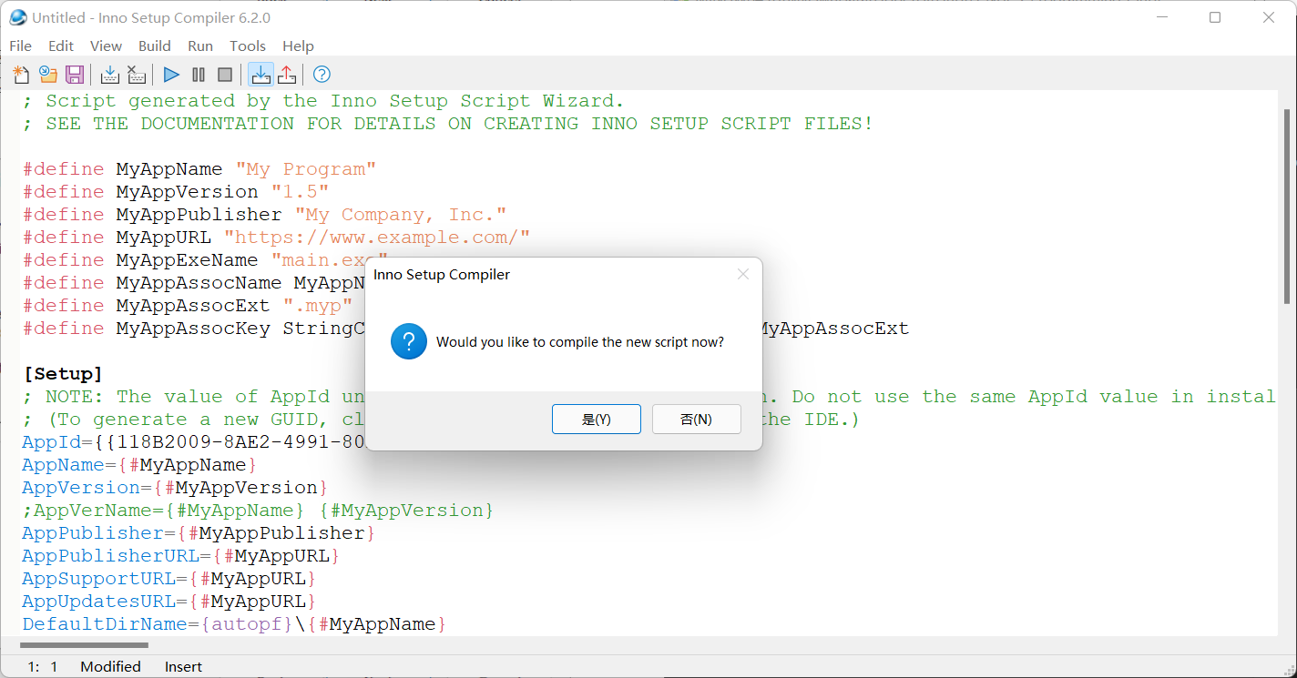
Task: Click the Target Setup download-arrow icon
Action: (x=260, y=75)
